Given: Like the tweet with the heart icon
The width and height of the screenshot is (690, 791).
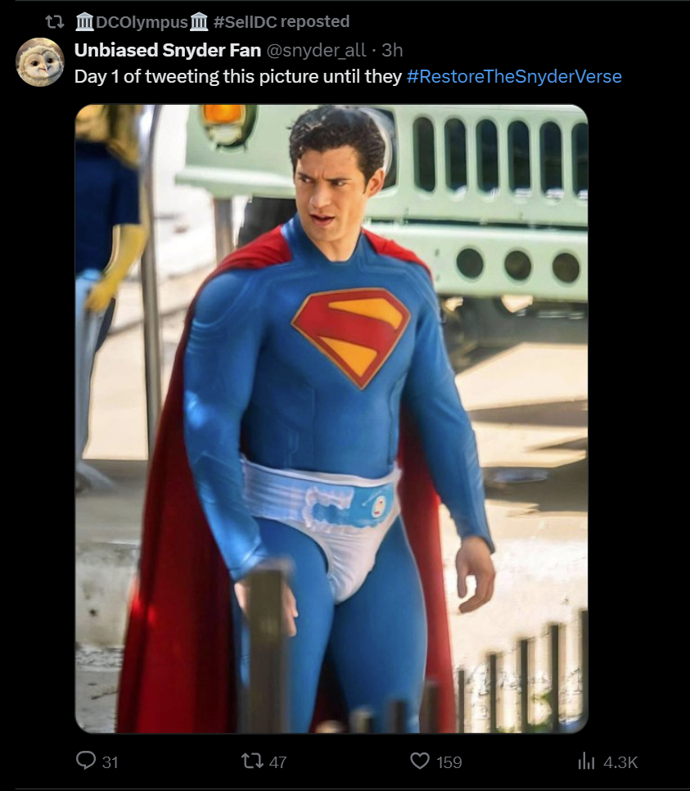Looking at the screenshot, I should [x=420, y=761].
